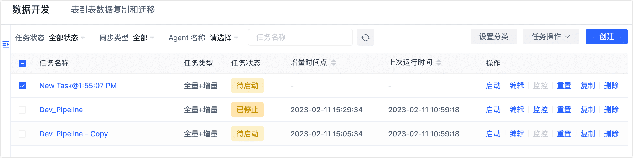Image resolution: width=633 pixels, height=158 pixels.
Task: Toggle the select-all header checkbox
Action: [22, 63]
